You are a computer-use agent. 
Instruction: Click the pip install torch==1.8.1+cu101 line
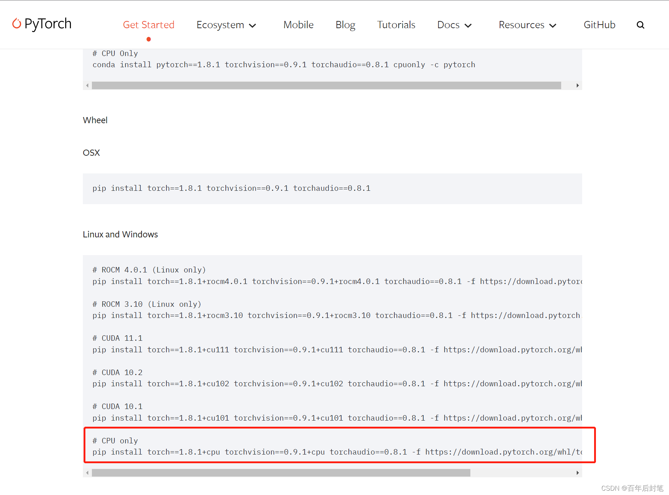[x=337, y=418]
